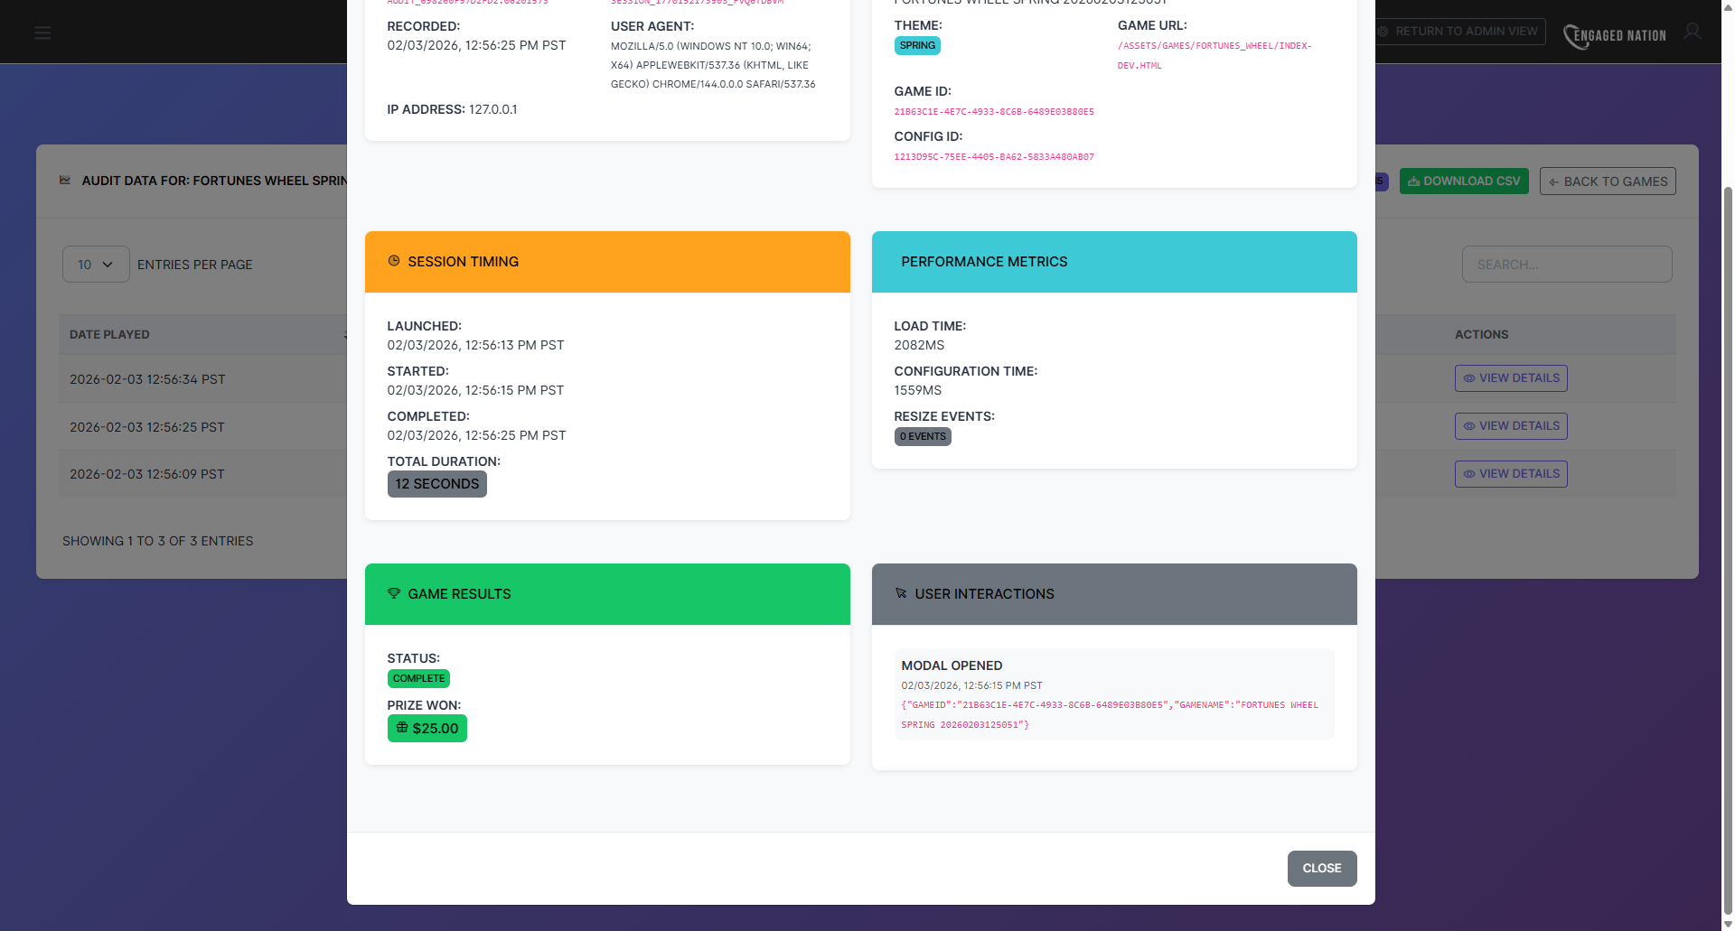Click the chart icon beside Audit Data title
This screenshot has height=931, width=1735.
[65, 180]
